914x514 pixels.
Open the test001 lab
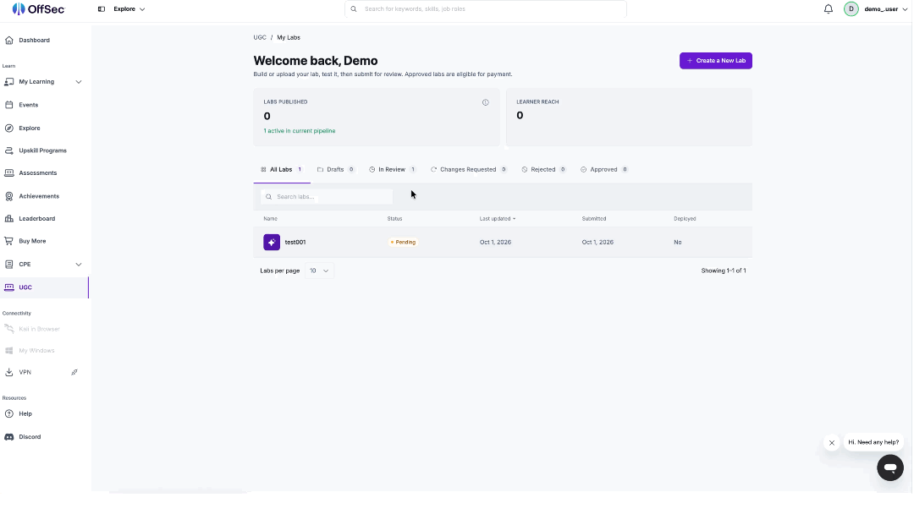[295, 242]
